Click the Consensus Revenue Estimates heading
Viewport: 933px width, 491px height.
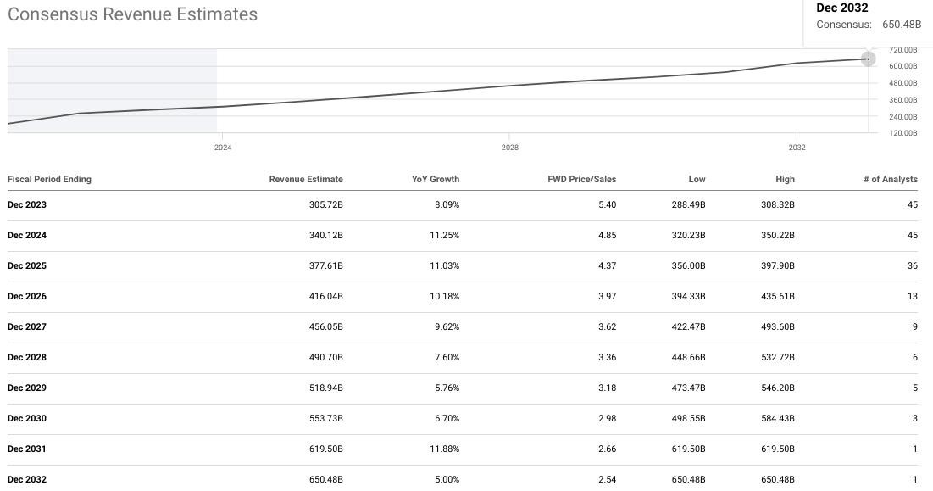(x=132, y=14)
